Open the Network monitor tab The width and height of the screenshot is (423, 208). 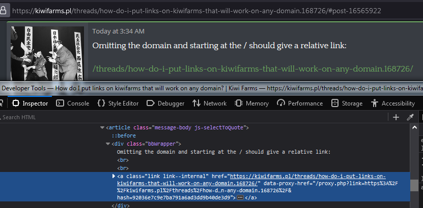coord(209,103)
